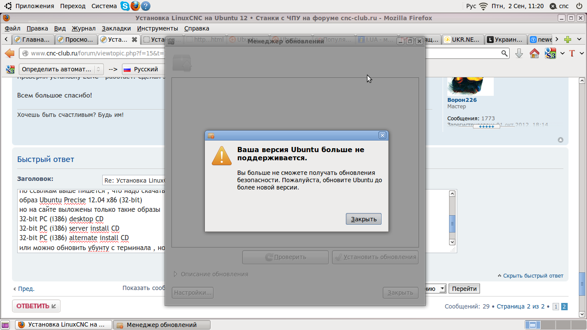Click the warning triangle icon in dialog
Viewport: 587px width, 330px height.
click(222, 156)
